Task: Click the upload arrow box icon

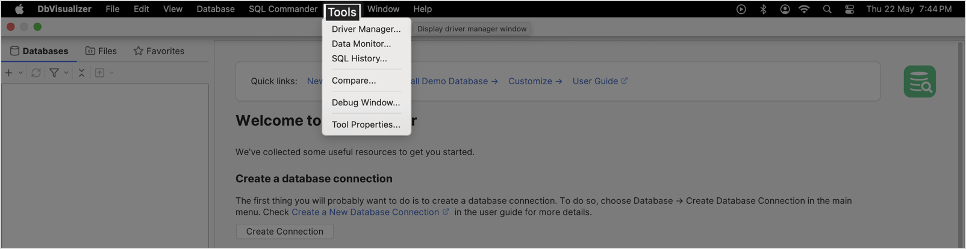Action: tap(100, 73)
